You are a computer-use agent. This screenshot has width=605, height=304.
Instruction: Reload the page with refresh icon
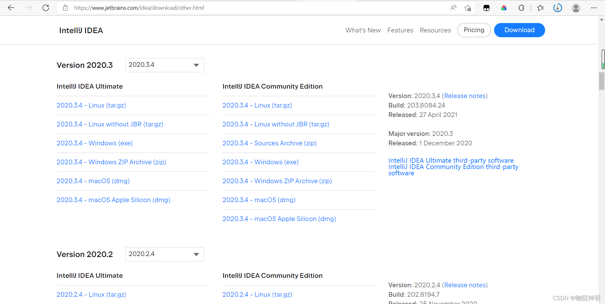(46, 8)
